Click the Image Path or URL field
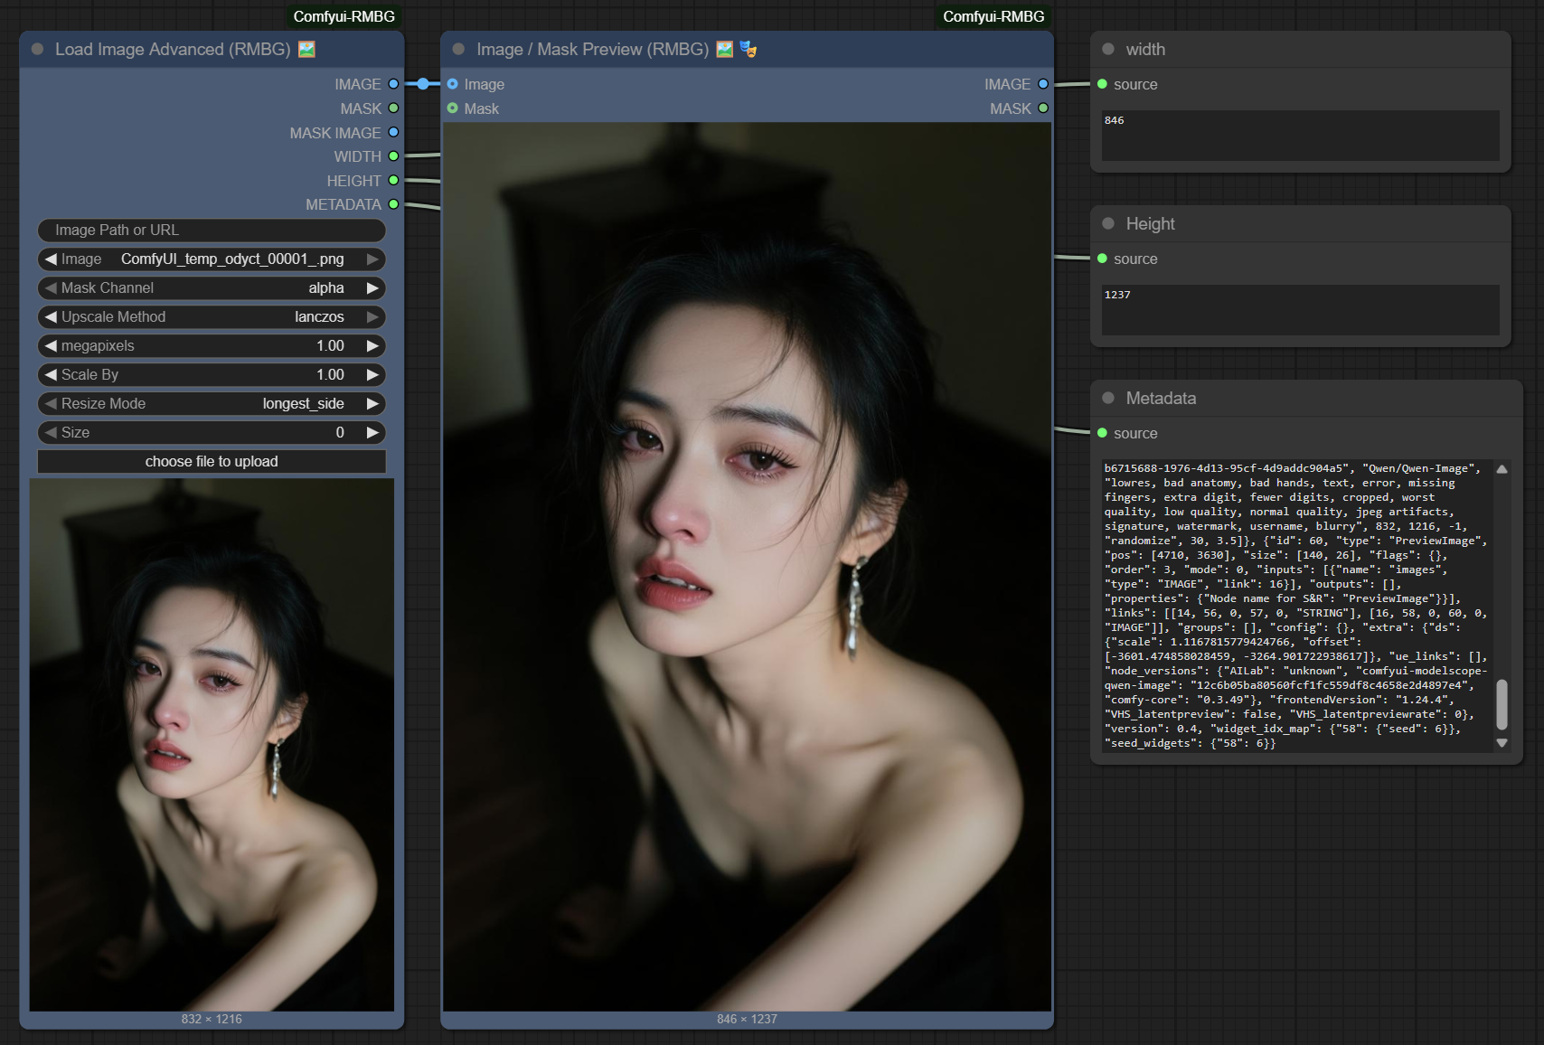Screen dimensions: 1544x1045 click(212, 231)
